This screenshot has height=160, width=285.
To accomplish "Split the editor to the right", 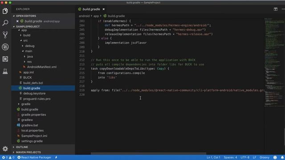I will 276,9.
